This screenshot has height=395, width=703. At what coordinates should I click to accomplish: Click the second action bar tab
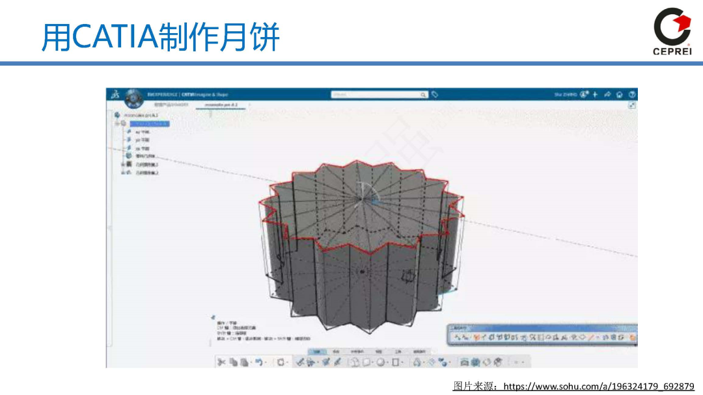[337, 351]
